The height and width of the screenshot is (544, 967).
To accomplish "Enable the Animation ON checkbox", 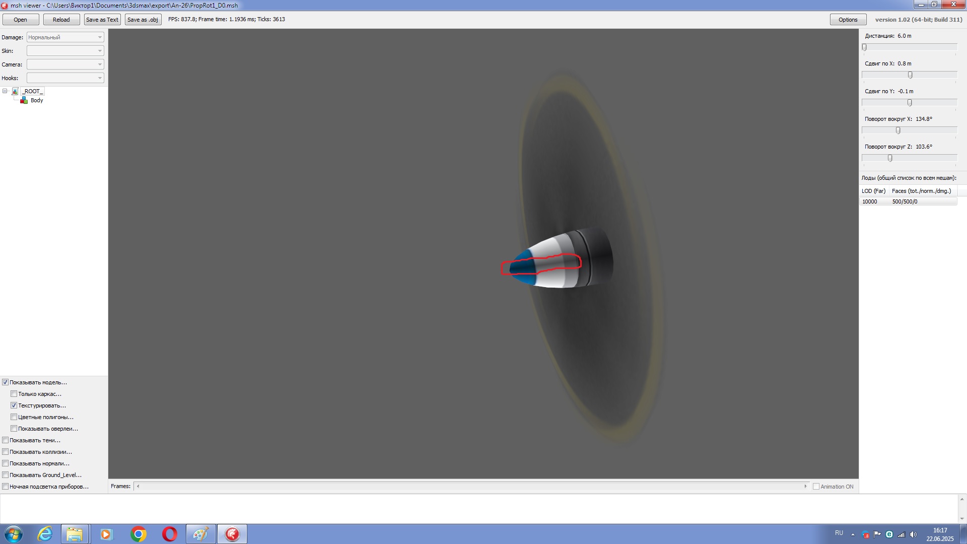I will coord(816,487).
